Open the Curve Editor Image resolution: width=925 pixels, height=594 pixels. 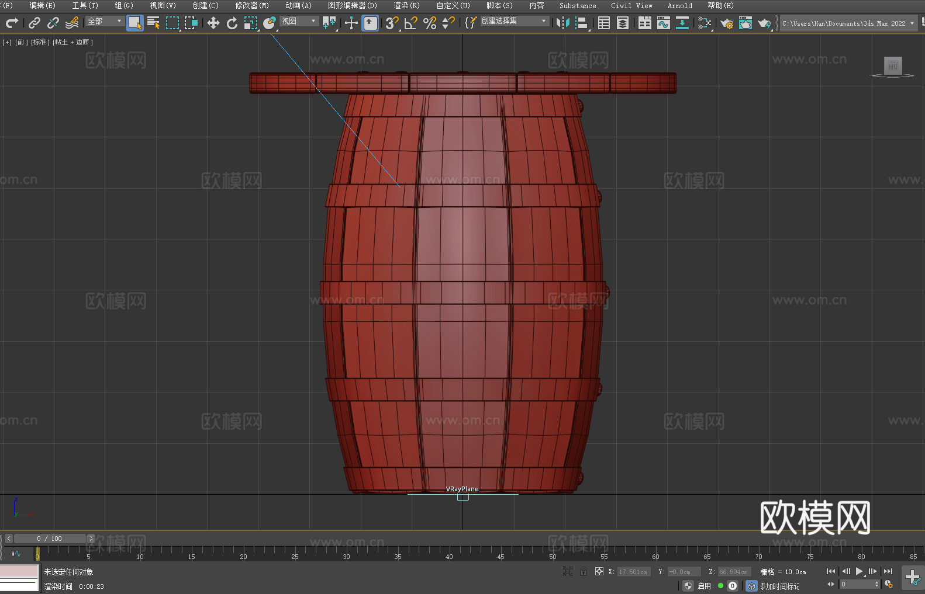[663, 23]
